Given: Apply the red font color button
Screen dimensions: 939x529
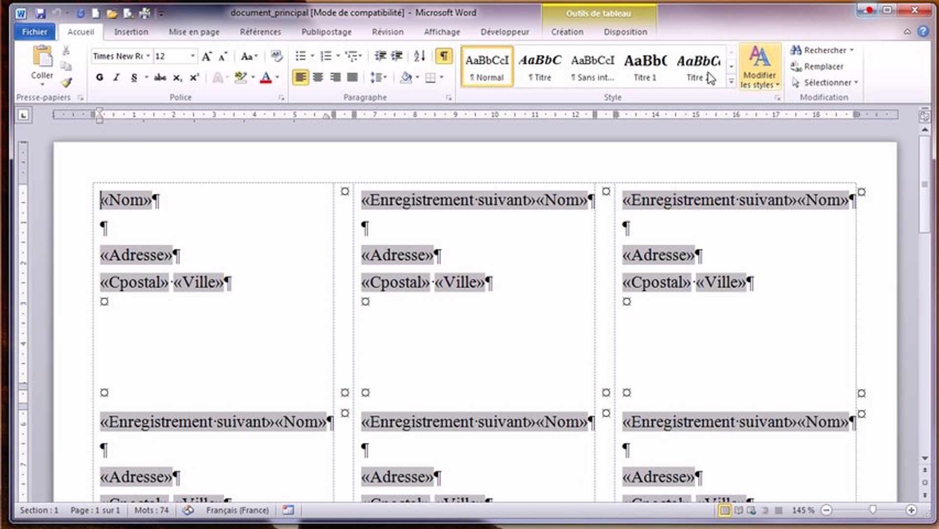Looking at the screenshot, I should click(266, 77).
